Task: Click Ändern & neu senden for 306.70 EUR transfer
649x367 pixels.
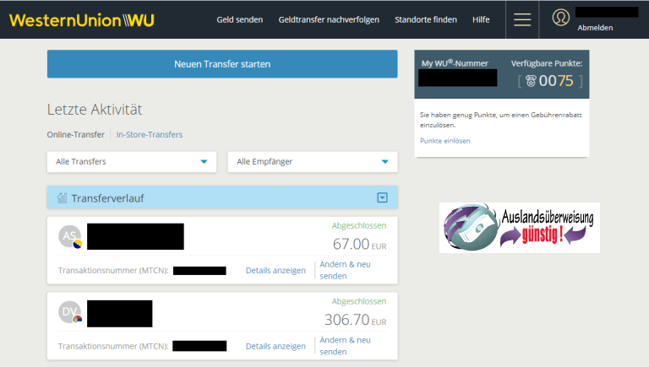Action: [x=345, y=346]
